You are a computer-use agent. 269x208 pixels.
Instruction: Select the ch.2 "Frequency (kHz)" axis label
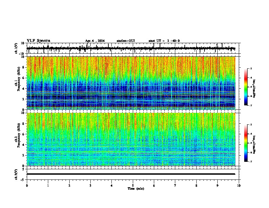(19, 135)
